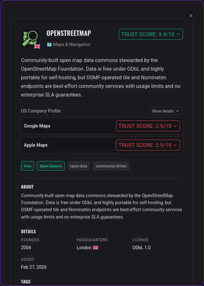Click the ODbL 1.0 license value

point(141,248)
